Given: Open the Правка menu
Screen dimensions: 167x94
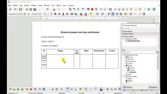Looking at the screenshot, I should (x=15, y=5).
